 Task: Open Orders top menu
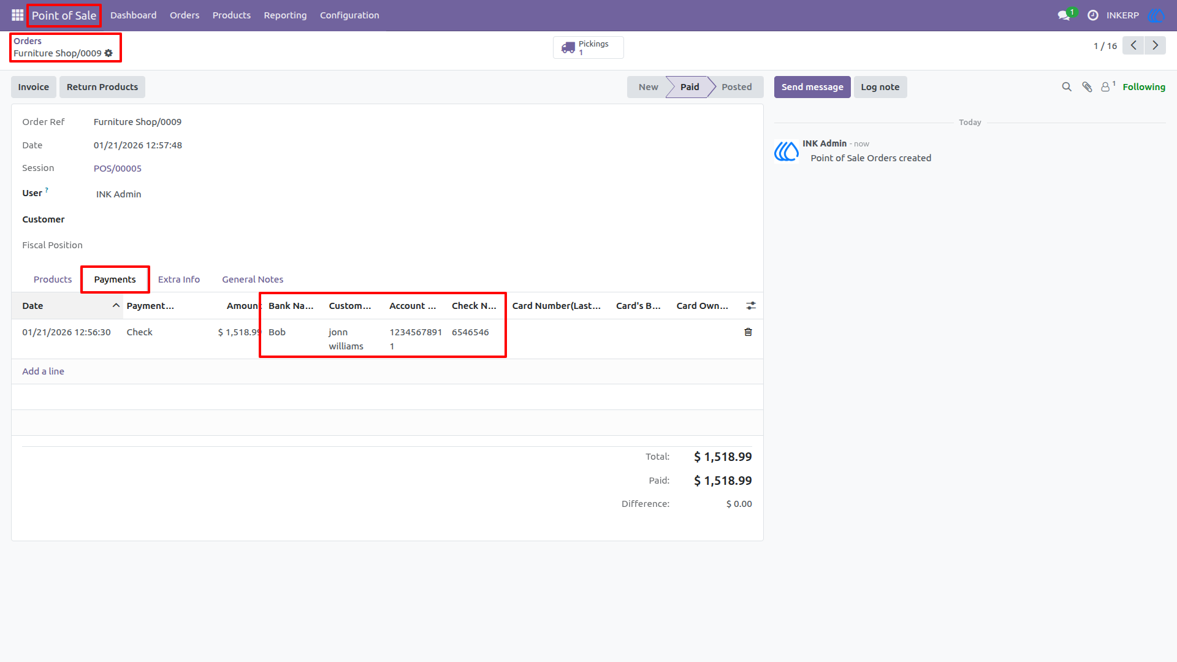pyautogui.click(x=185, y=15)
